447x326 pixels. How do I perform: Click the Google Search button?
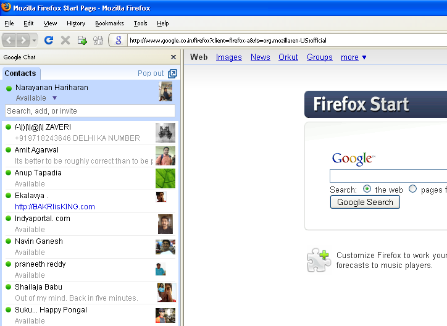tap(365, 202)
